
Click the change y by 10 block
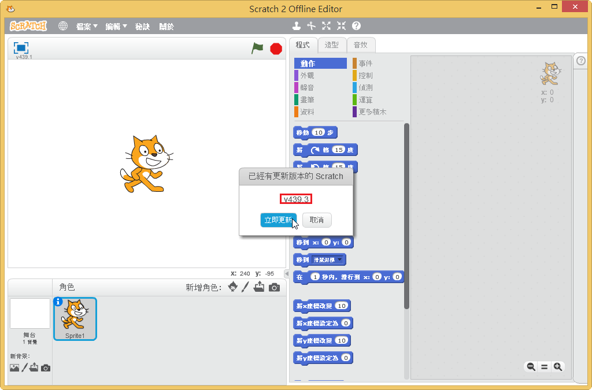(x=322, y=340)
